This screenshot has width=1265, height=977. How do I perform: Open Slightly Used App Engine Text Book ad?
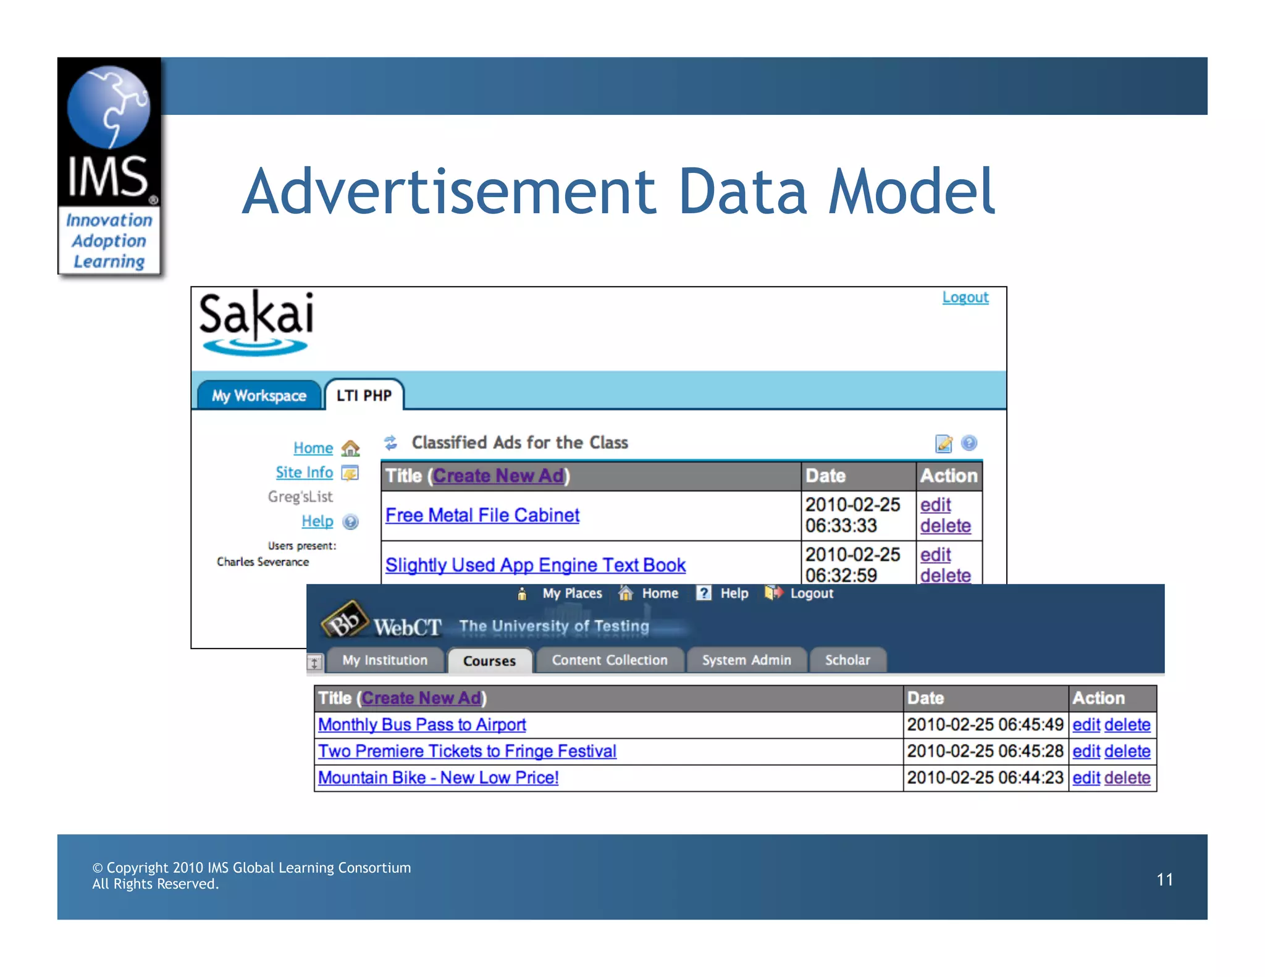[536, 565]
